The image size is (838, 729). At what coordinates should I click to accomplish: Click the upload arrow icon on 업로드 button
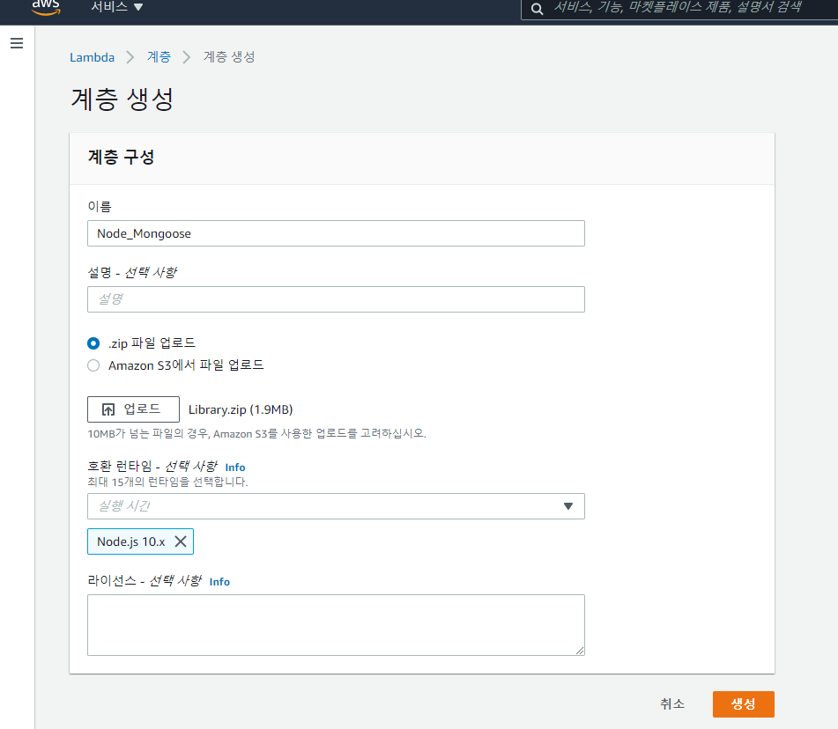[x=108, y=409]
